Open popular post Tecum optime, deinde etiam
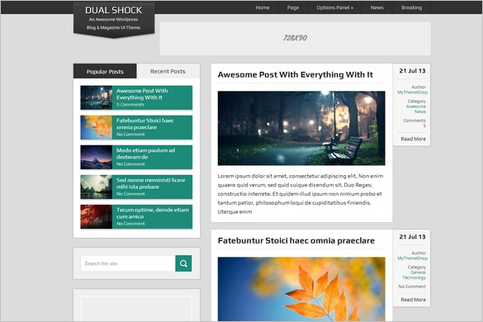 pos(153,213)
